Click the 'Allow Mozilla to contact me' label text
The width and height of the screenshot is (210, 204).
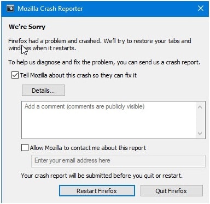[88, 148]
